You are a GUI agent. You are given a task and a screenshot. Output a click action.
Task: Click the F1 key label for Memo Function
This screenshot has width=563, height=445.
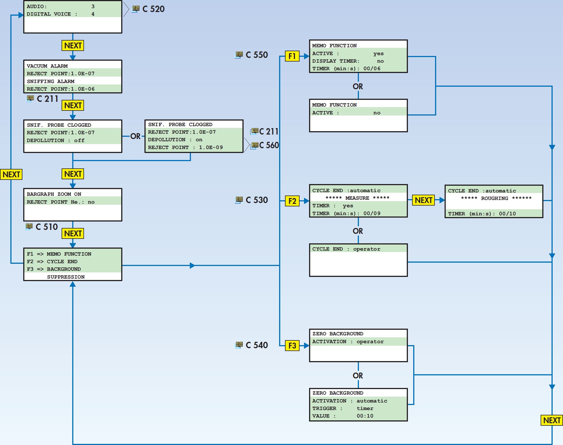(292, 56)
